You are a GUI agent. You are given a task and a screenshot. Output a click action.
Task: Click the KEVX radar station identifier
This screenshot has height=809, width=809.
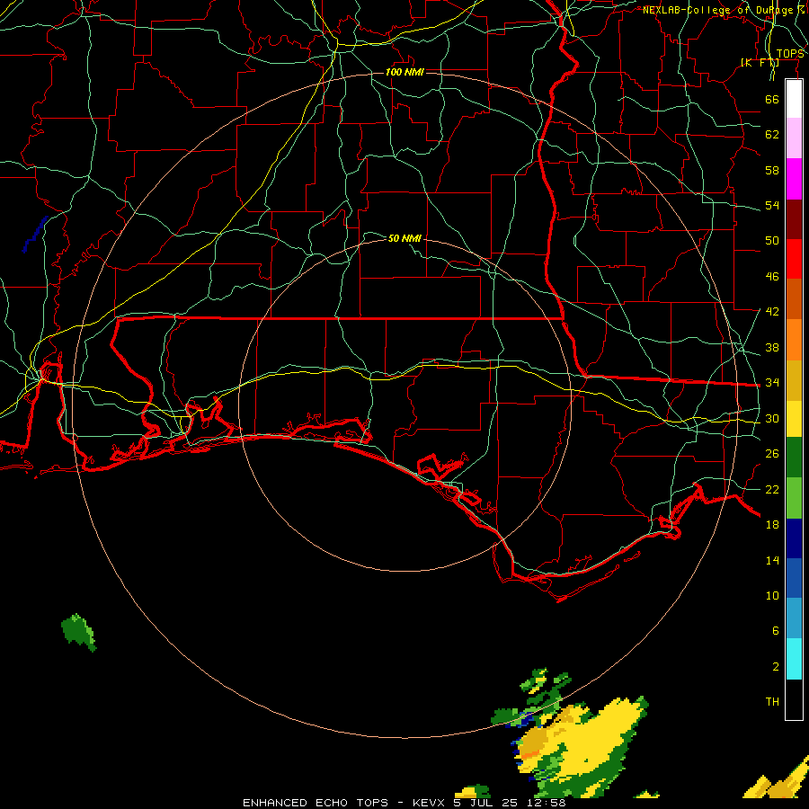(x=431, y=803)
